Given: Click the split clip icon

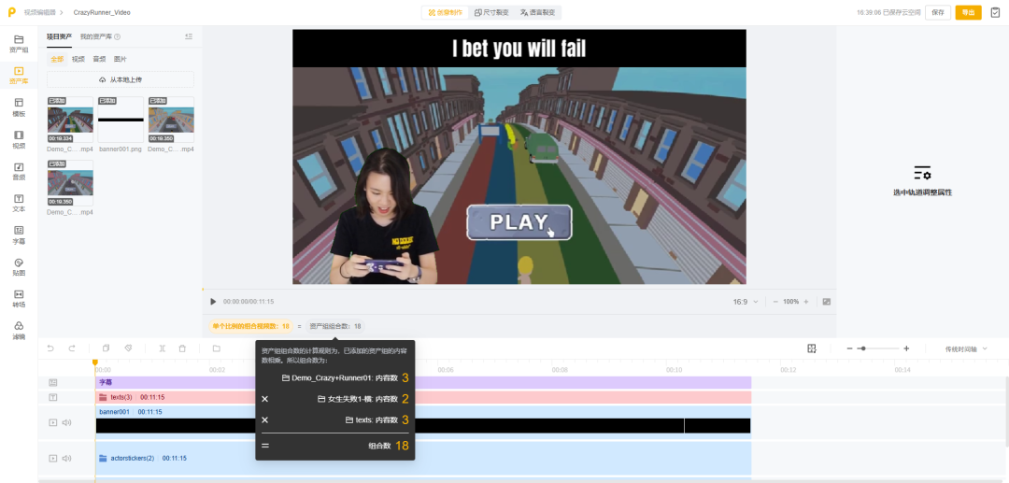Looking at the screenshot, I should coord(163,348).
